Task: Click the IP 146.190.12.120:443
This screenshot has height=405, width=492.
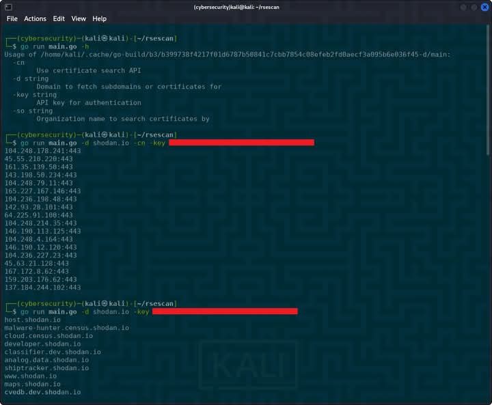Action: click(40, 247)
